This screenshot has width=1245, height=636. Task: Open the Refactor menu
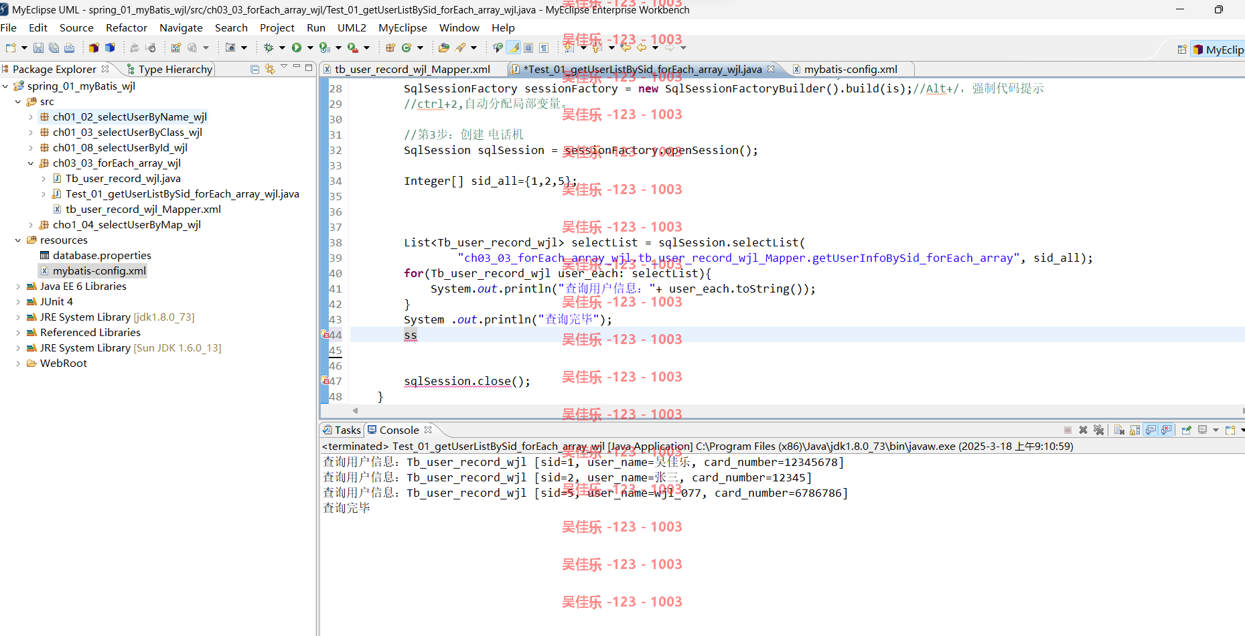tap(127, 27)
